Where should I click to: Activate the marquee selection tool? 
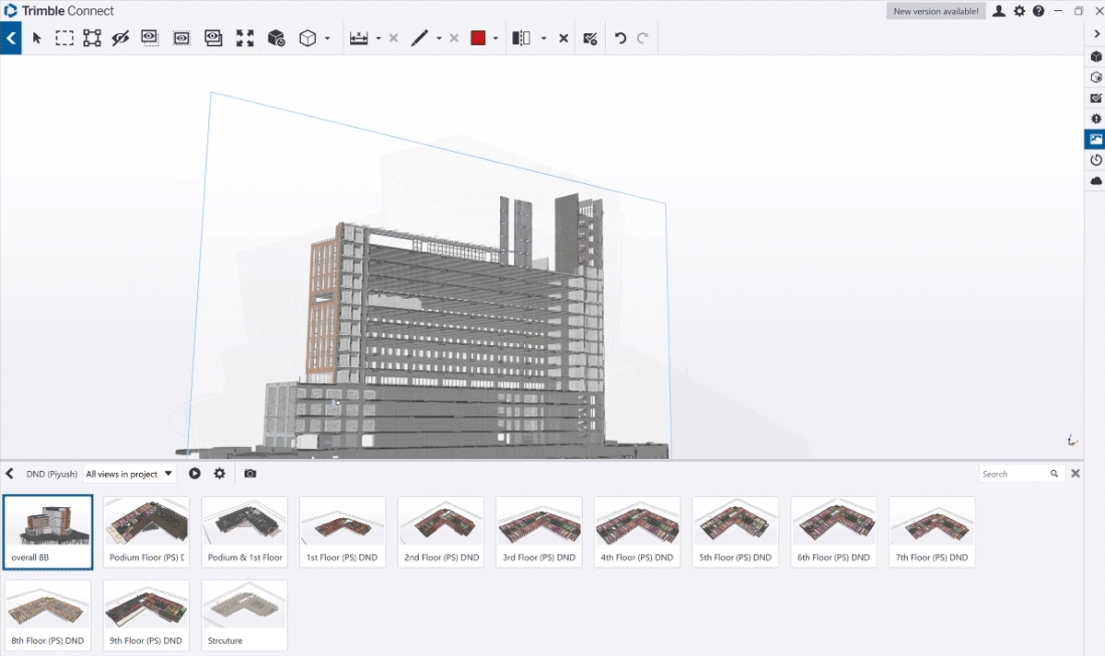tap(63, 38)
